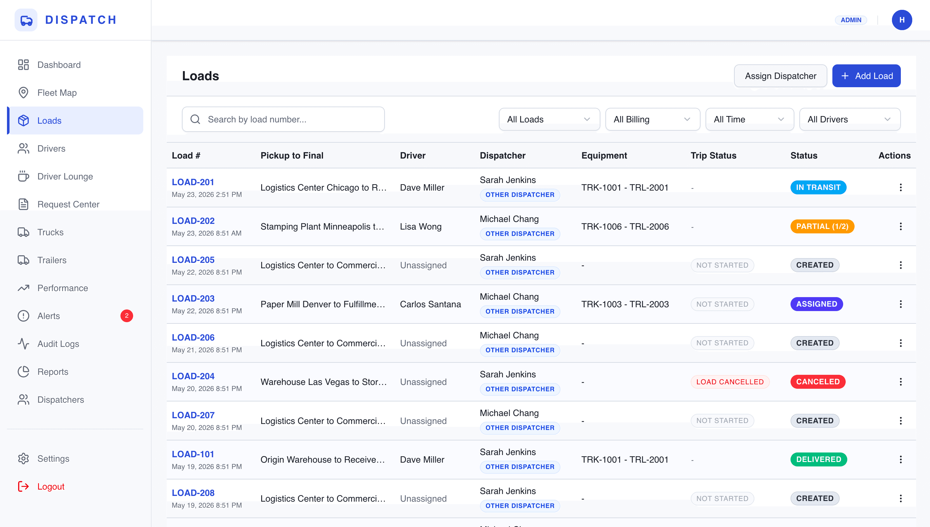Open actions menu for LOAD-207 row
The width and height of the screenshot is (930, 527).
click(900, 420)
